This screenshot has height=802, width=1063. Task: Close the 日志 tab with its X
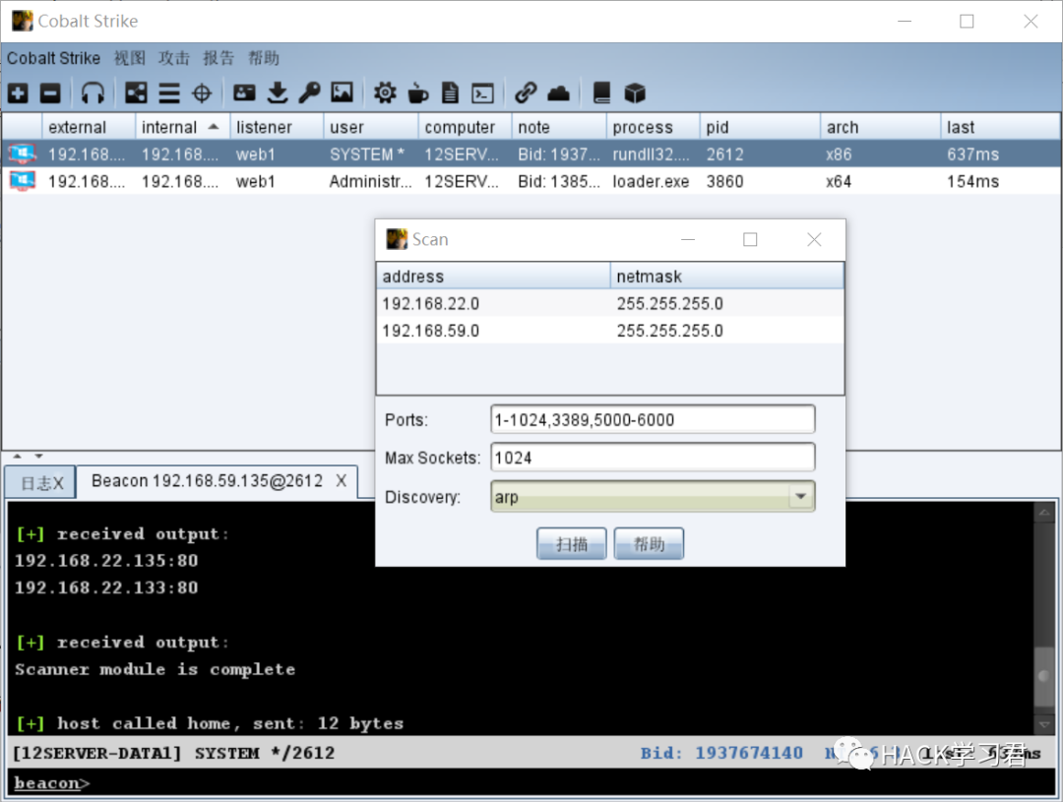[x=58, y=483]
